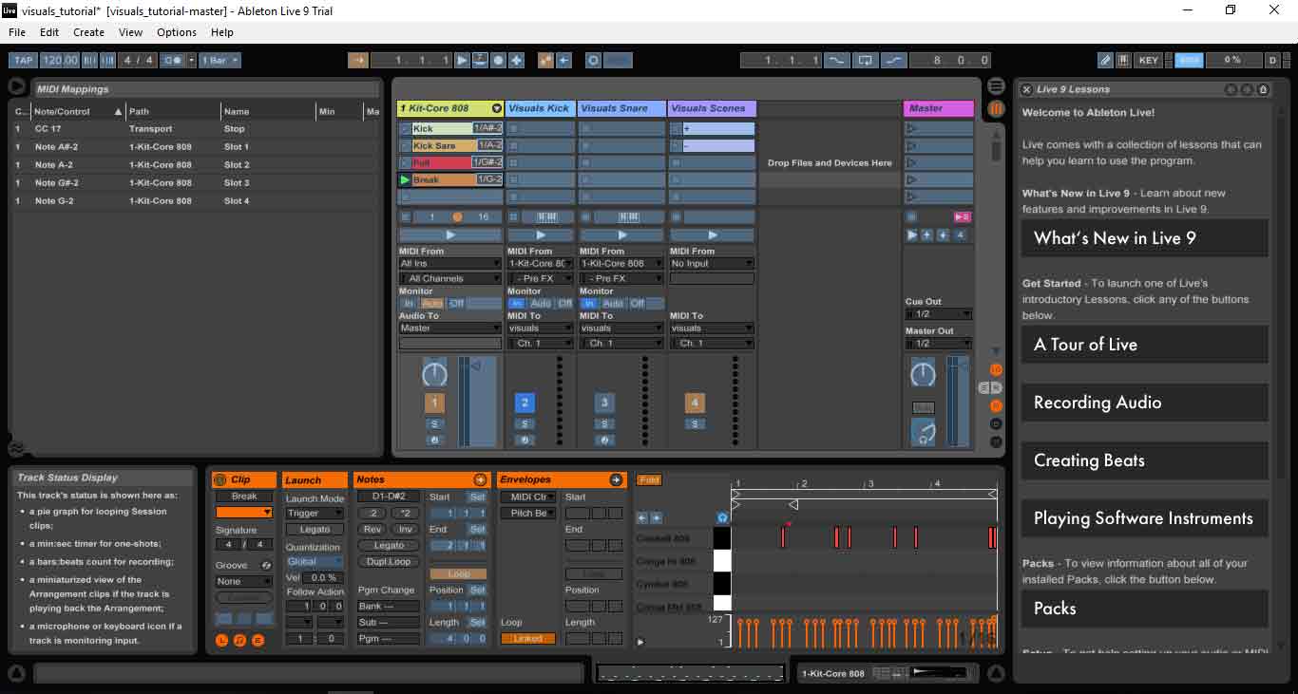Open the Edit menu
1298x694 pixels.
[49, 32]
